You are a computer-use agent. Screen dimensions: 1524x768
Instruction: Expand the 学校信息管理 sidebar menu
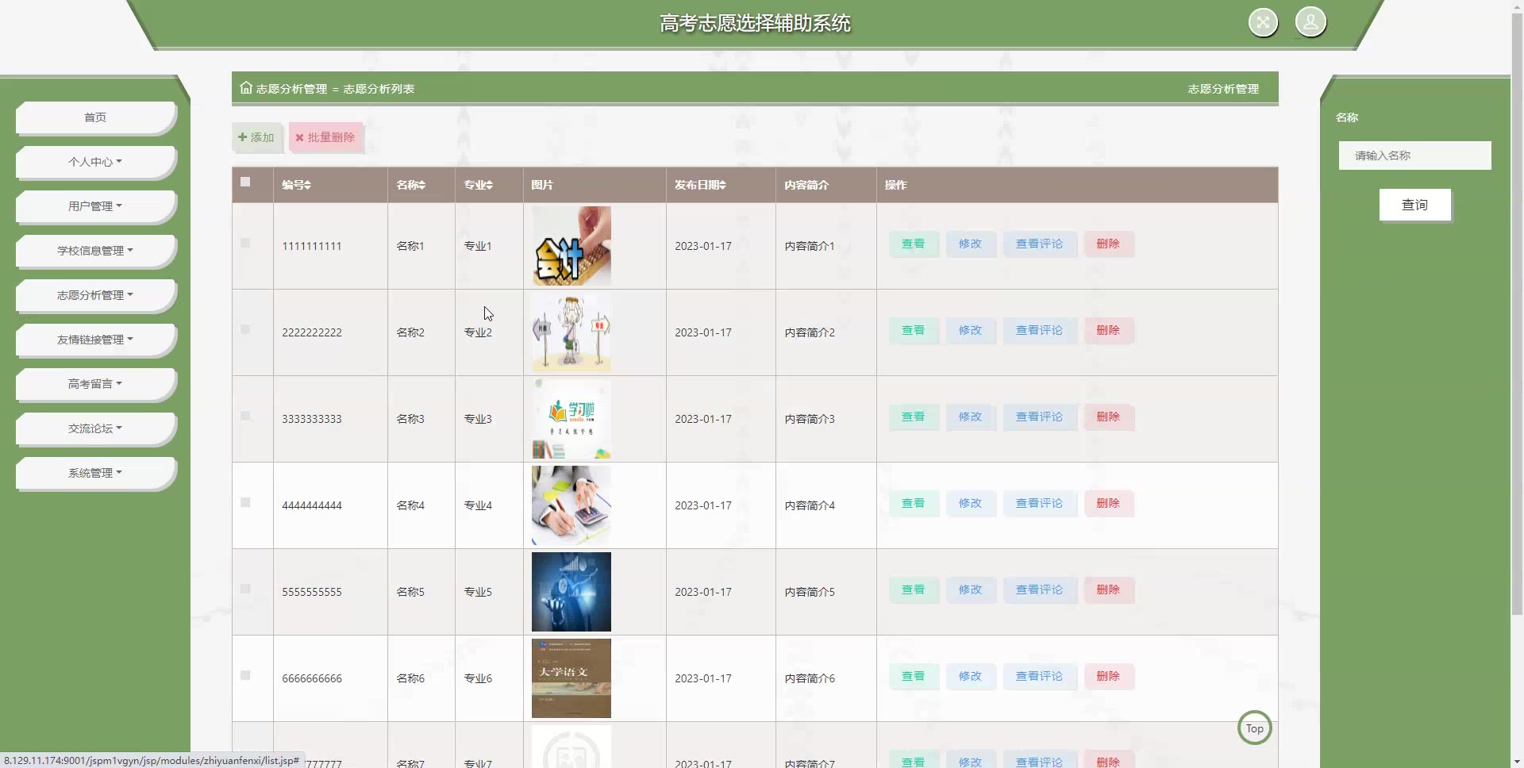tap(95, 251)
